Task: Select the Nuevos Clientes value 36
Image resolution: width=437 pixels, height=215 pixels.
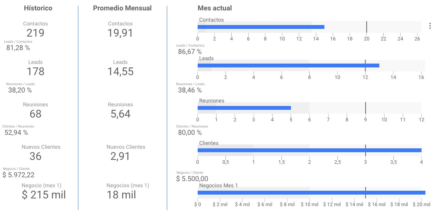Action: click(x=36, y=156)
